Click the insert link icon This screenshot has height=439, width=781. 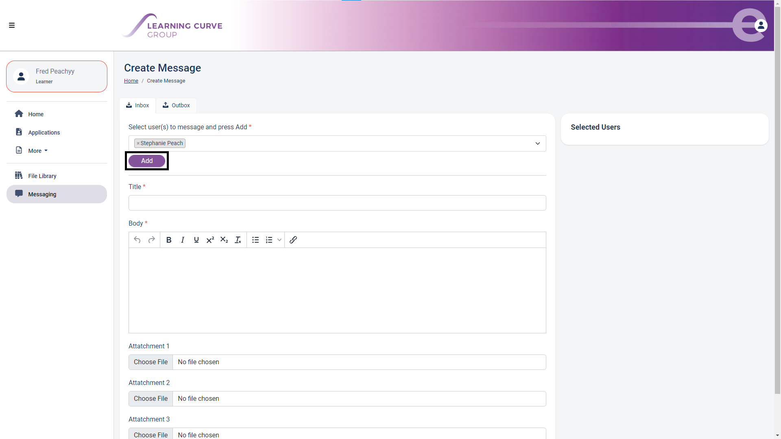(x=293, y=240)
